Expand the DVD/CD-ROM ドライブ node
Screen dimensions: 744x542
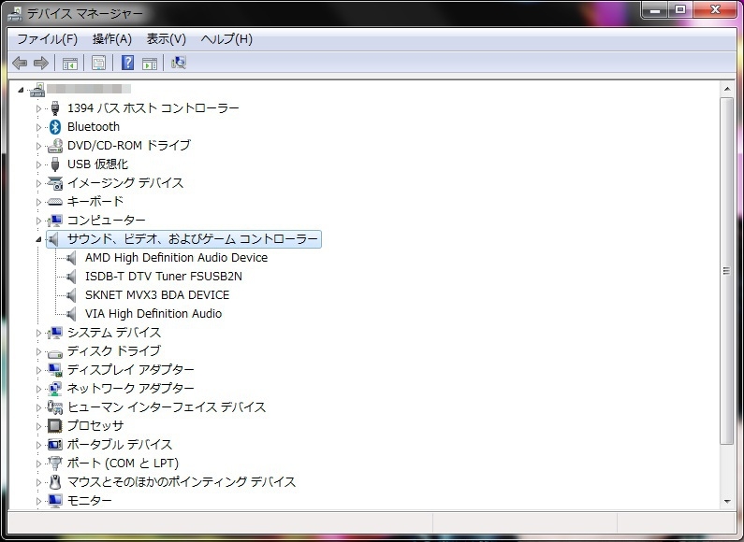tap(39, 146)
